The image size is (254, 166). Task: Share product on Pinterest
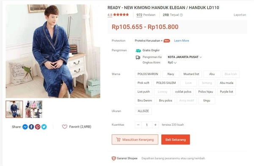tap(38, 127)
